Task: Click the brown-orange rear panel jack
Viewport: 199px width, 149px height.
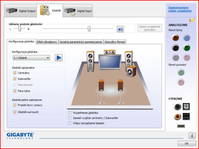Action: point(175,38)
